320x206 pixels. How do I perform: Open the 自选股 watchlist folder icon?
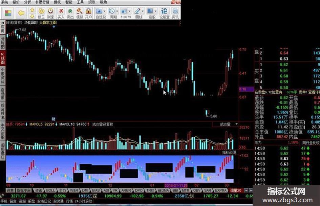click(99, 11)
